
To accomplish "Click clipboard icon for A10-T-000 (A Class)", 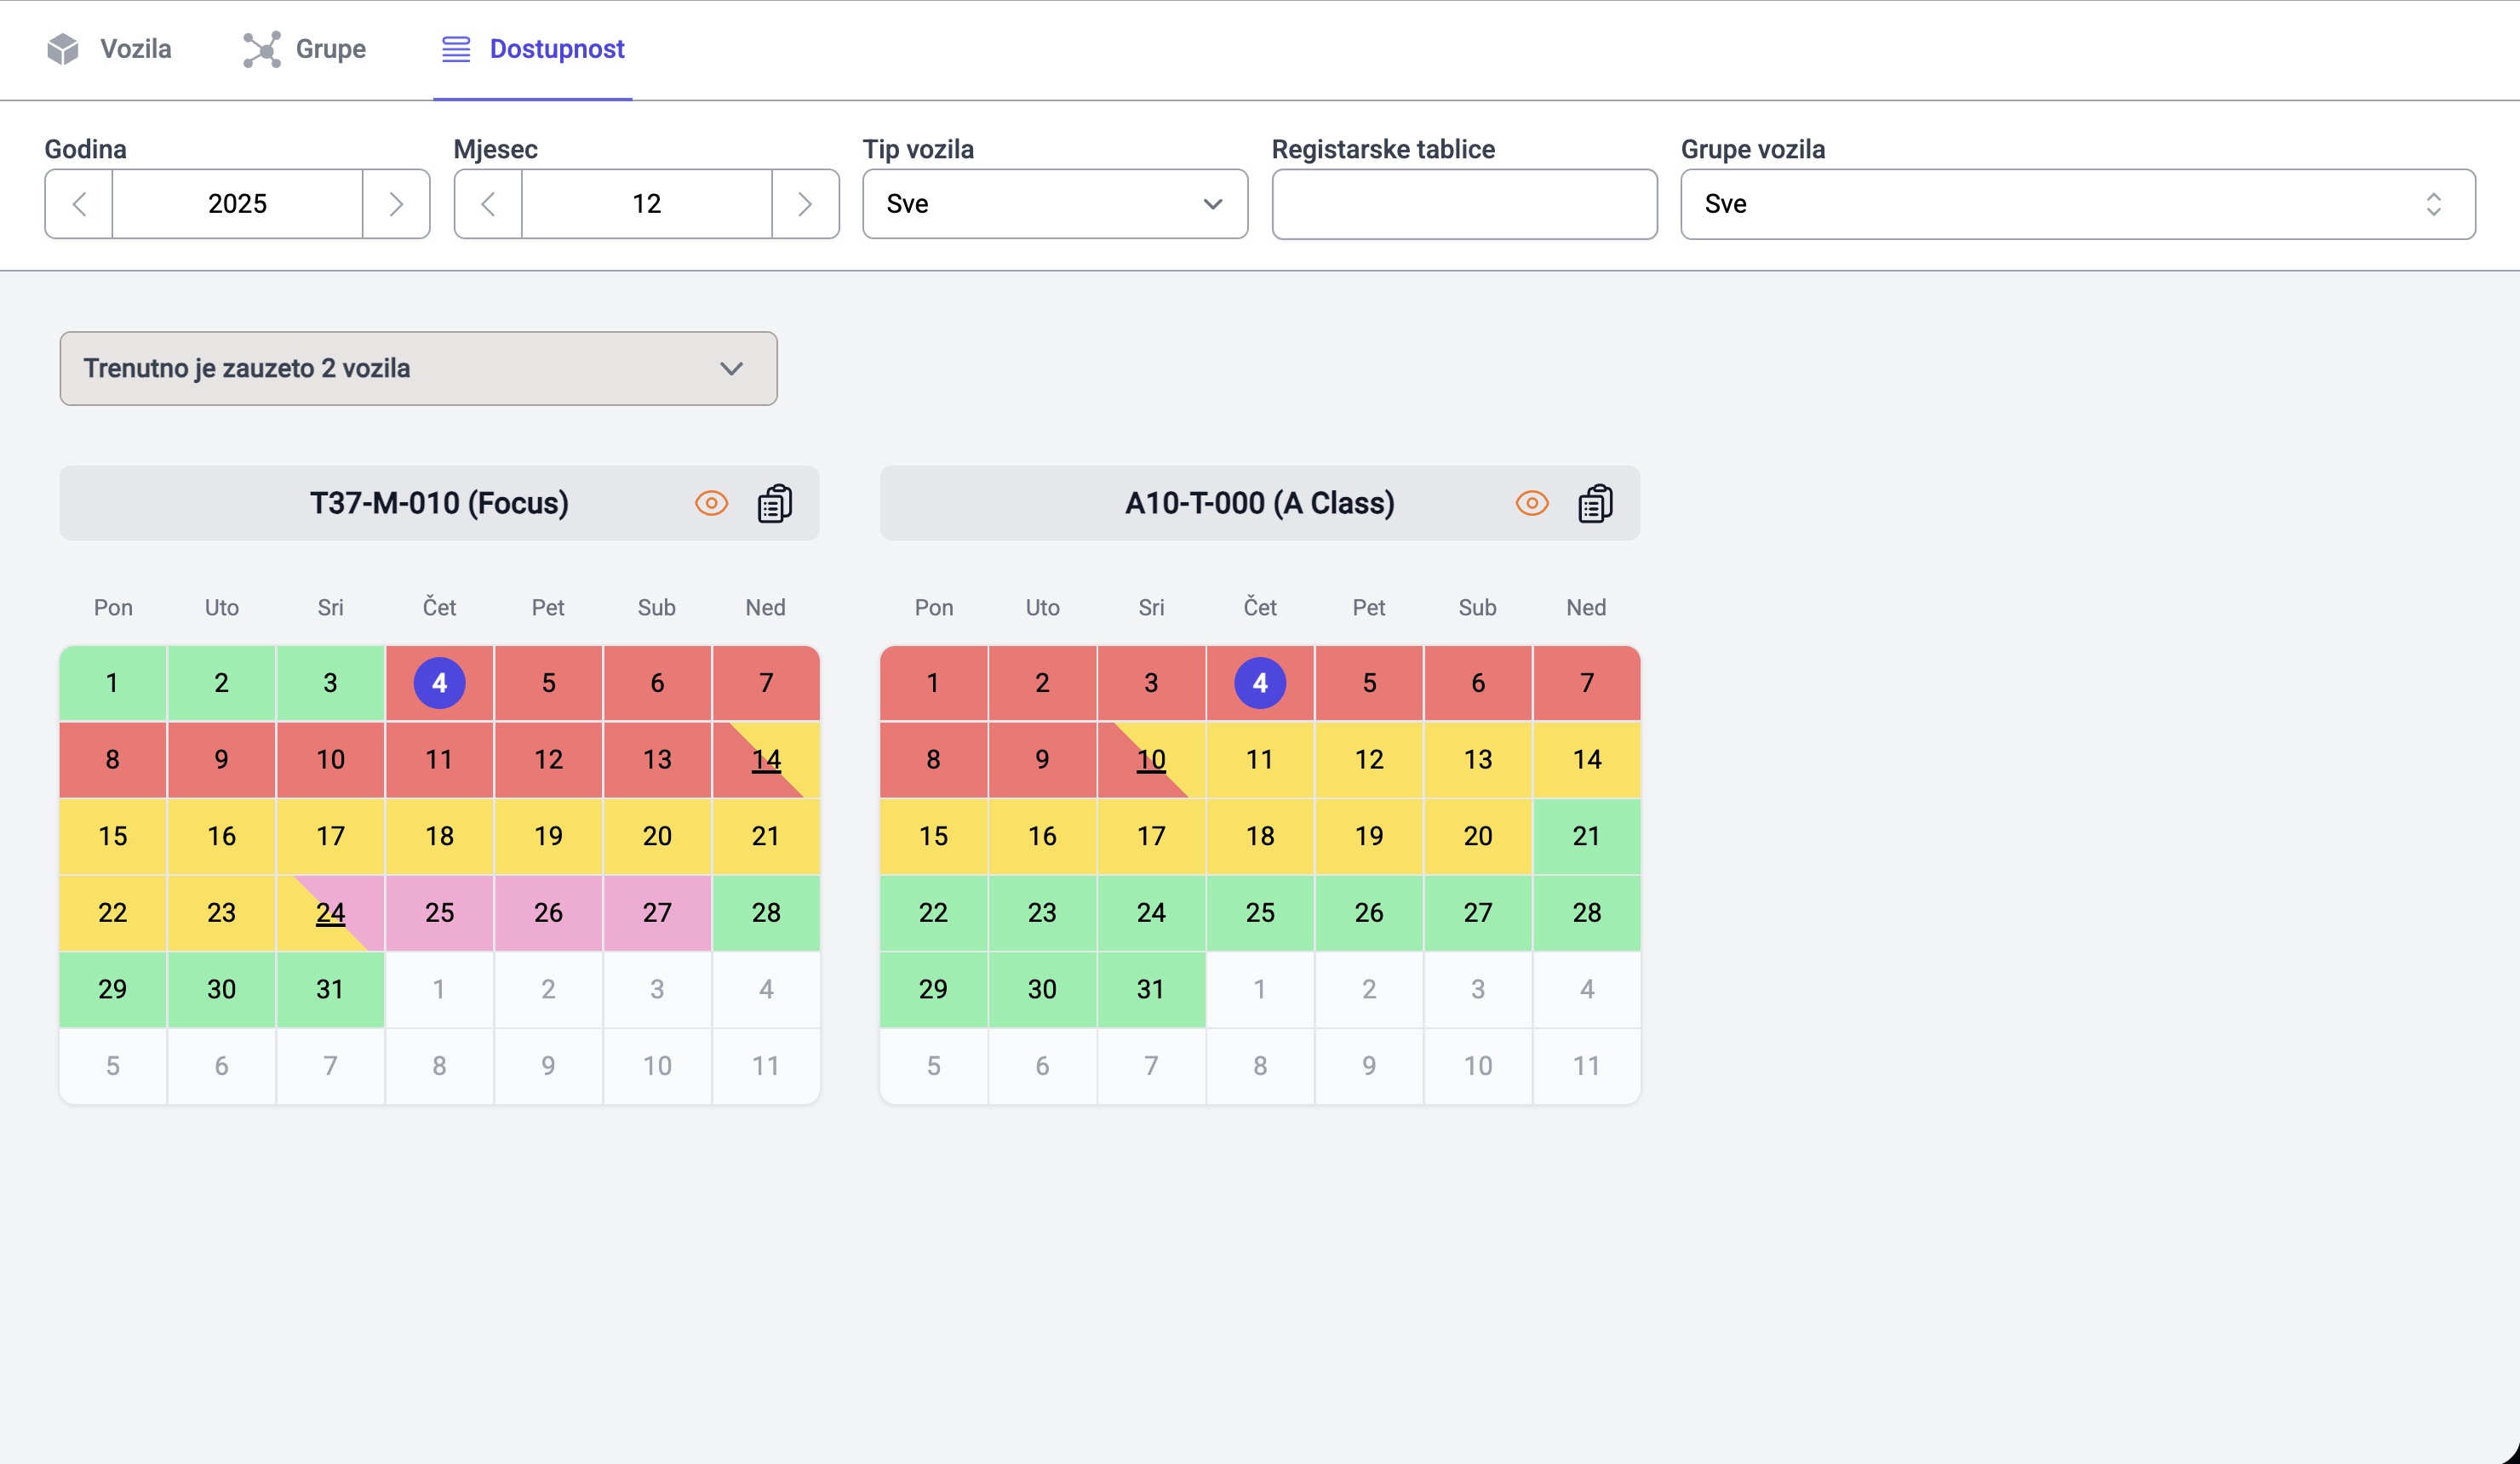I will [1595, 503].
